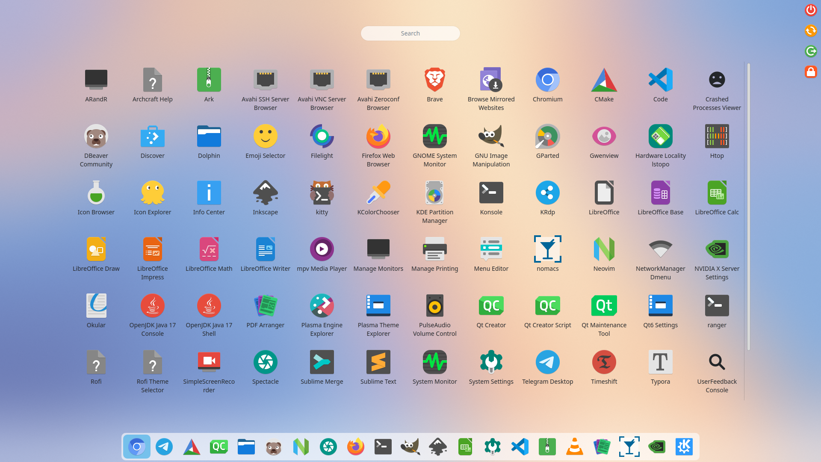
Task: Launch Timeshift backup tool
Action: (x=604, y=367)
